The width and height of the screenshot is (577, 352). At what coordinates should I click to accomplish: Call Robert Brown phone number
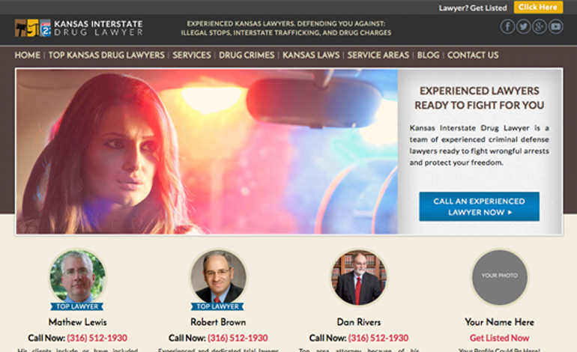[238, 338]
